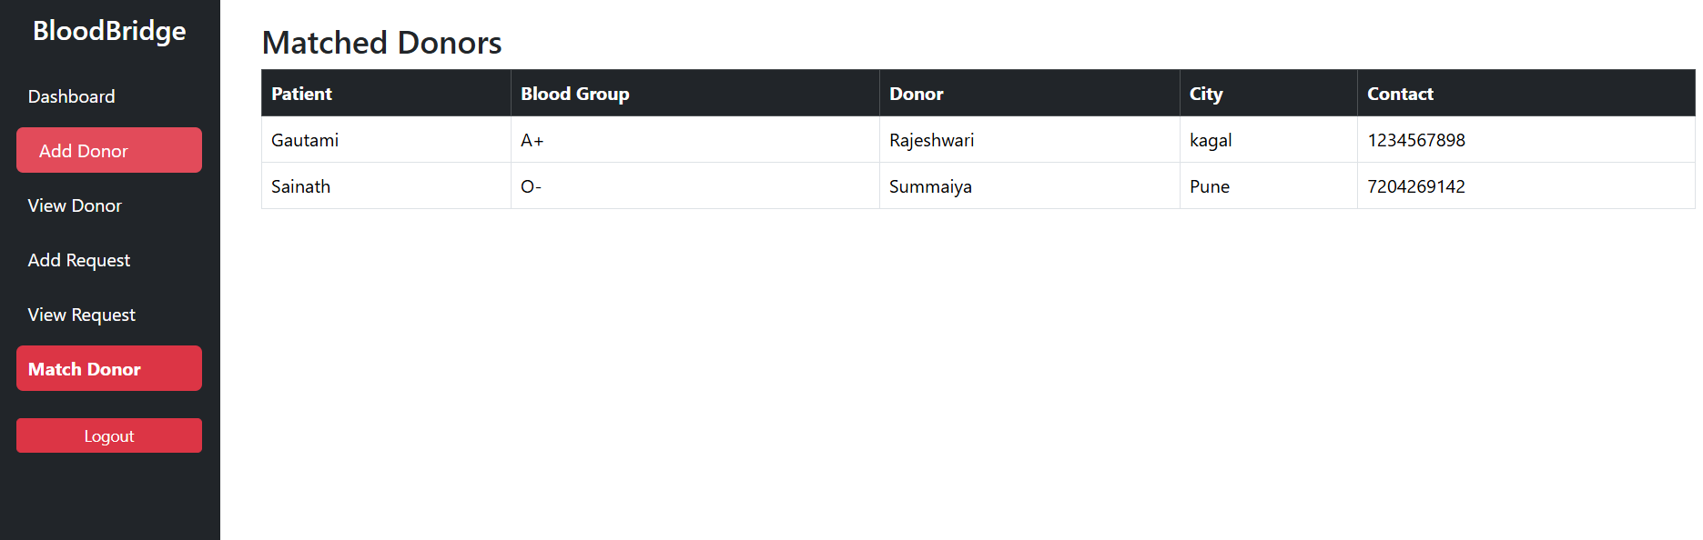Click the City column header
The height and width of the screenshot is (540, 1703).
point(1205,93)
